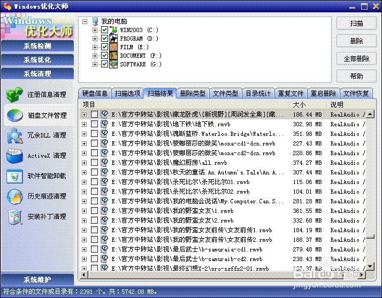Screen dimensions: 382x298
Task: Click the 全部删除 delete all button
Action: (356, 59)
